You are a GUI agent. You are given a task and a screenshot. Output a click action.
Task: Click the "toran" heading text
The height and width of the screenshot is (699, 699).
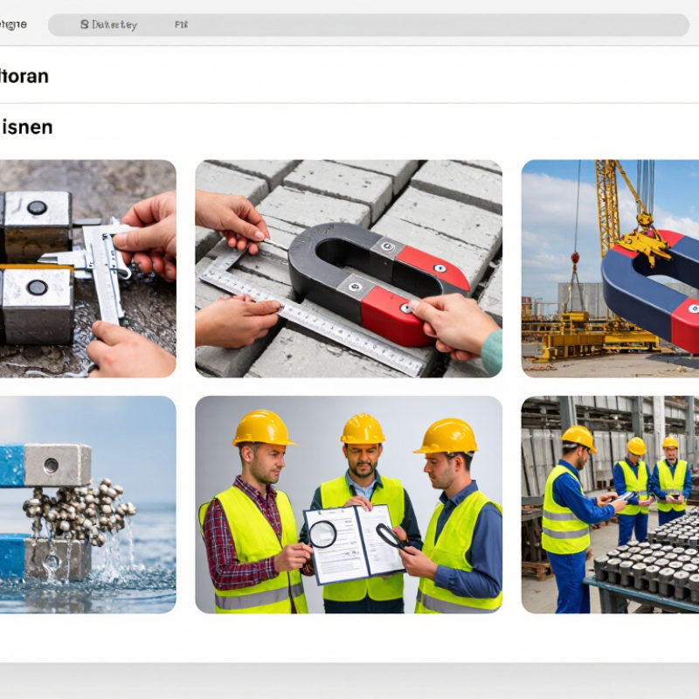pyautogui.click(x=24, y=77)
